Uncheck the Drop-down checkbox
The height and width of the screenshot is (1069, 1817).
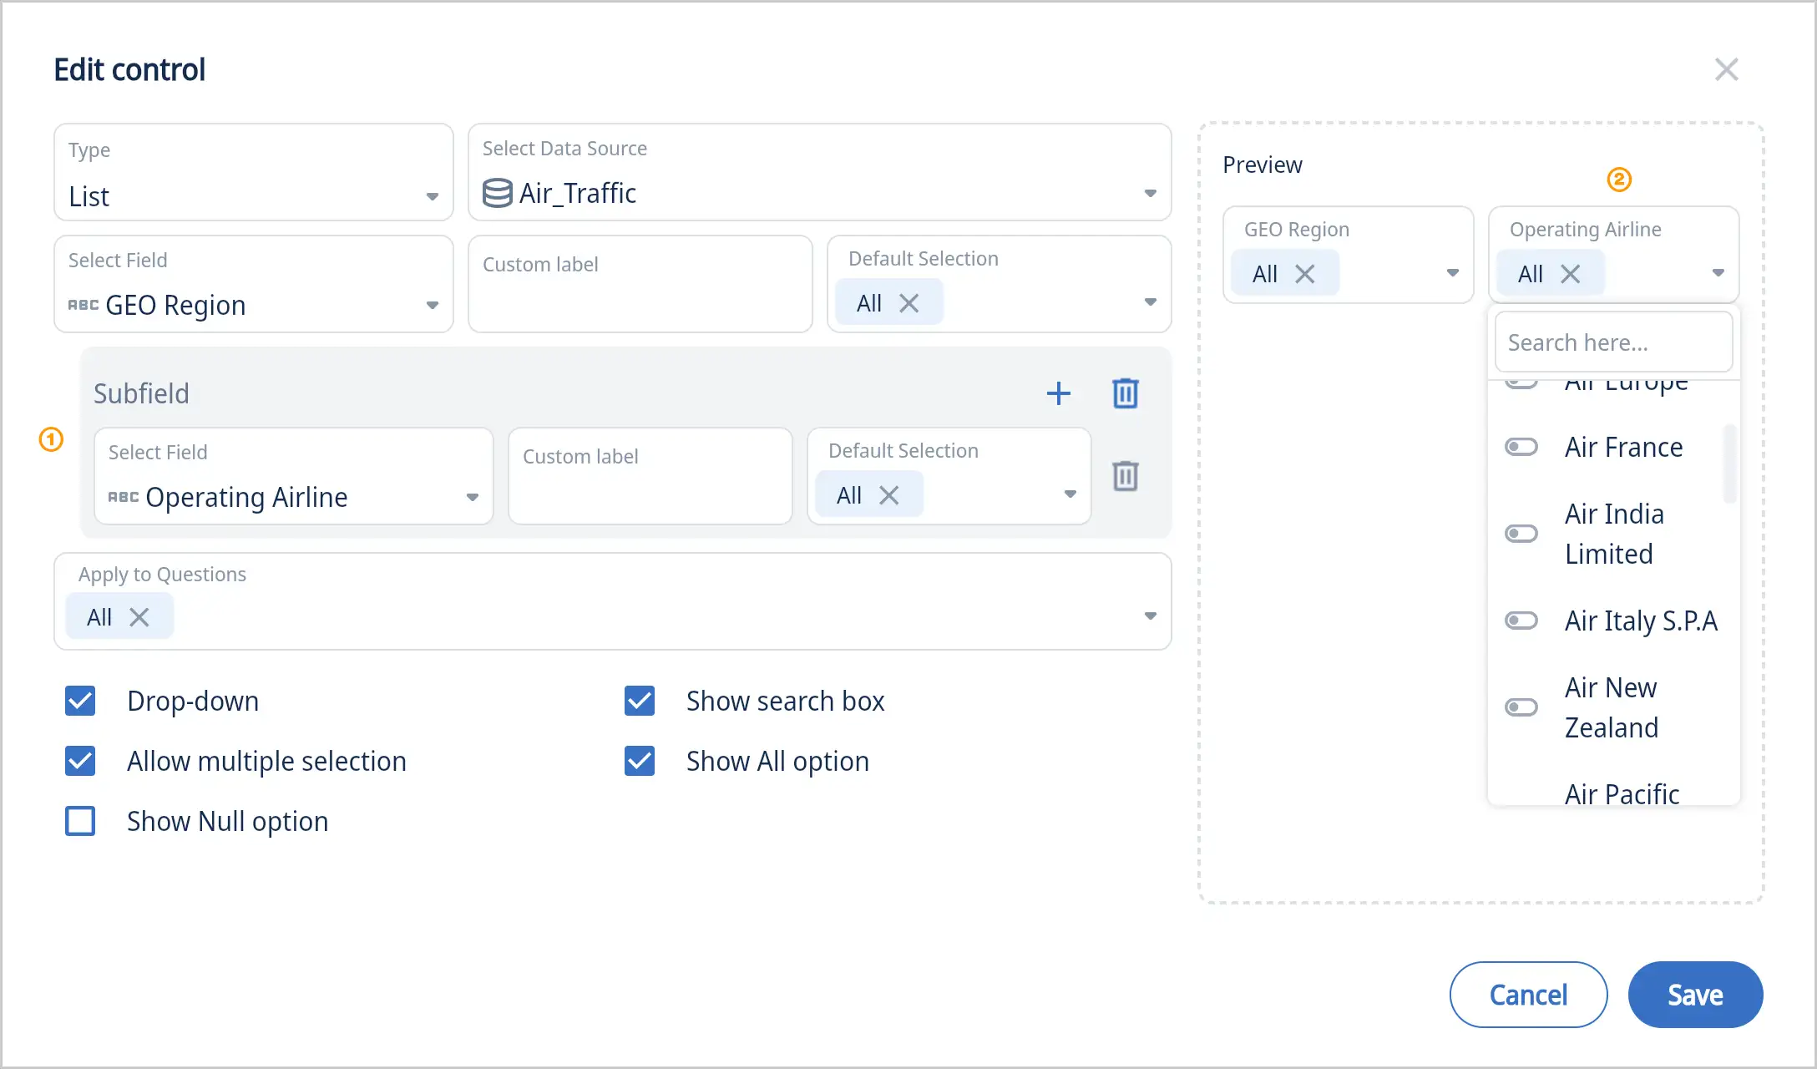(x=80, y=701)
